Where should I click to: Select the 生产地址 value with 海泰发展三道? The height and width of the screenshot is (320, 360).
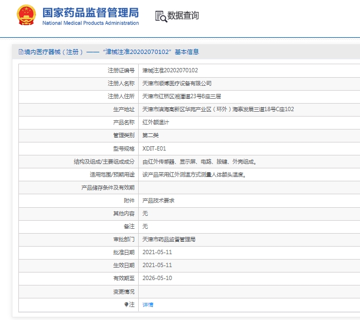coord(218,109)
